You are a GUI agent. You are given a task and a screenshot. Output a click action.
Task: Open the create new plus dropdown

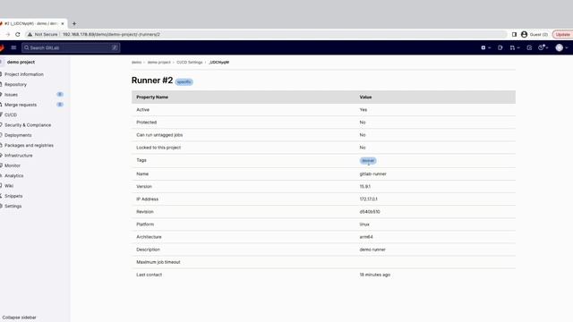[485, 47]
